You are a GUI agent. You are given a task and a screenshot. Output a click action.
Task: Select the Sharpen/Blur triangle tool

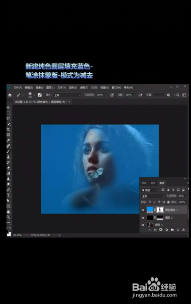click(x=9, y=179)
